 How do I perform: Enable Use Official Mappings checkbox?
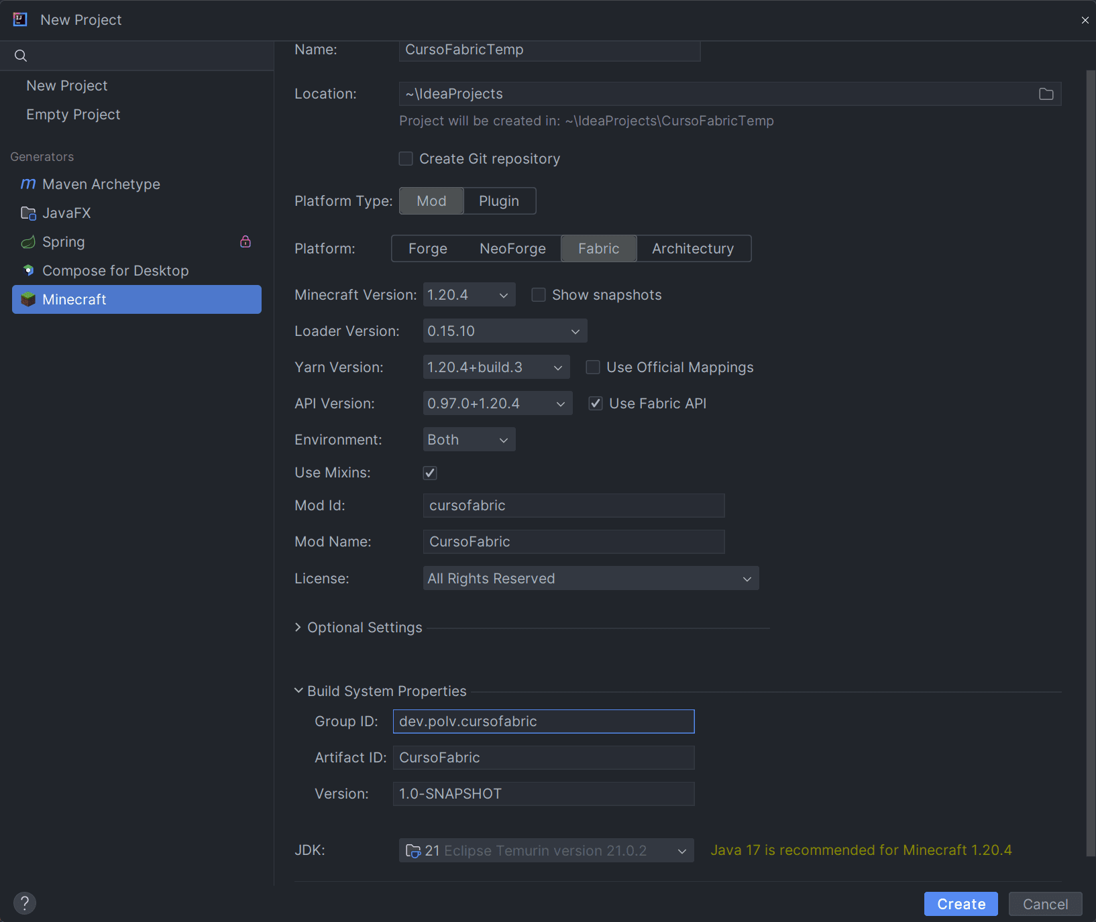tap(593, 367)
